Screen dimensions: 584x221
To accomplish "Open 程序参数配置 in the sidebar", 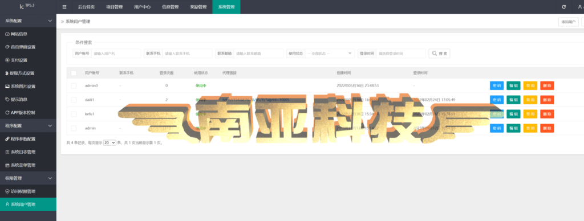I will click(x=28, y=139).
